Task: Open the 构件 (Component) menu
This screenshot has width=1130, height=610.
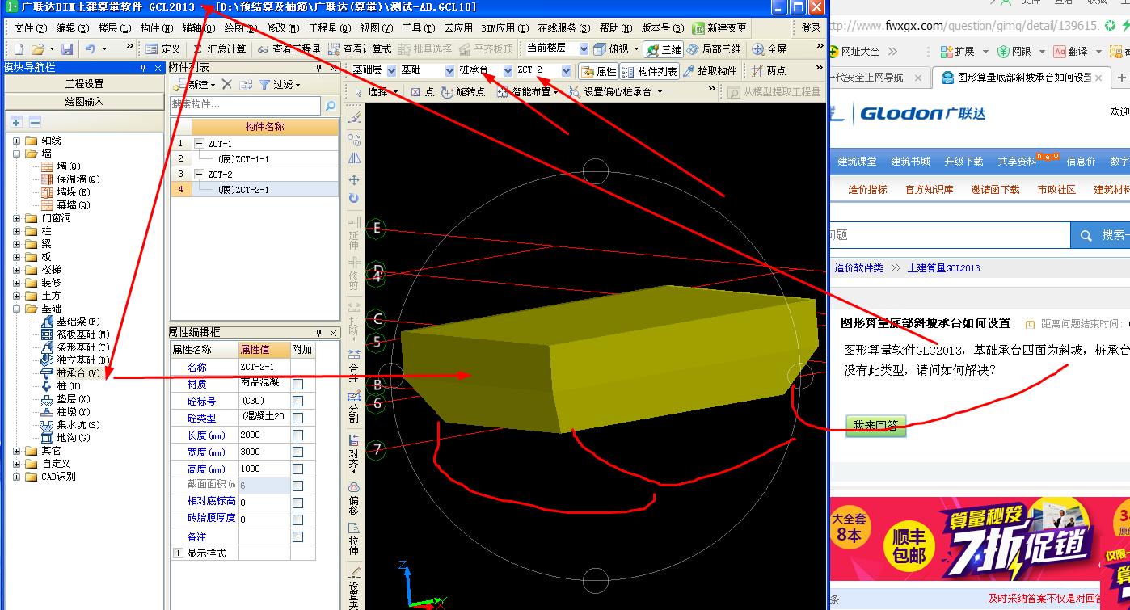Action: point(156,28)
